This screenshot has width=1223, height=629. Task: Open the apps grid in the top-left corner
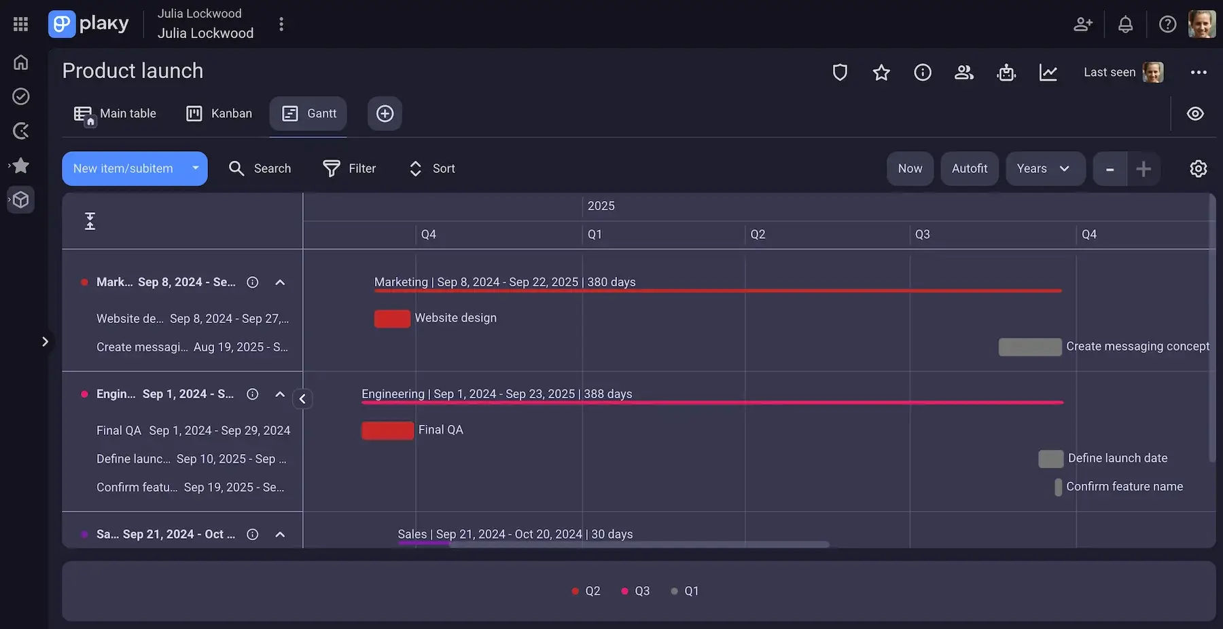(x=20, y=23)
